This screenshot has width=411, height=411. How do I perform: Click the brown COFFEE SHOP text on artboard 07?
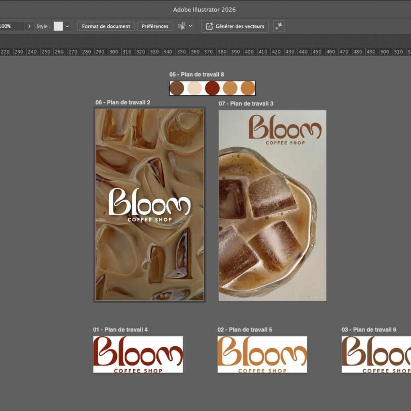pos(285,143)
